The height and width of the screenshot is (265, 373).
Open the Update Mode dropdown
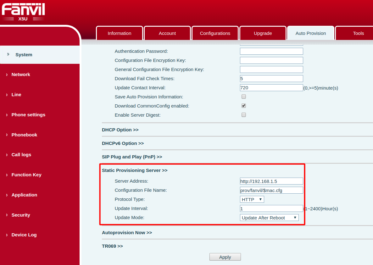tap(269, 218)
